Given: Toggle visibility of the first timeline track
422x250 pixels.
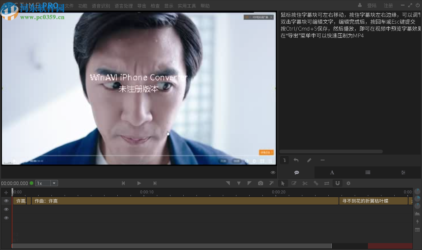Looking at the screenshot, I should (6, 201).
